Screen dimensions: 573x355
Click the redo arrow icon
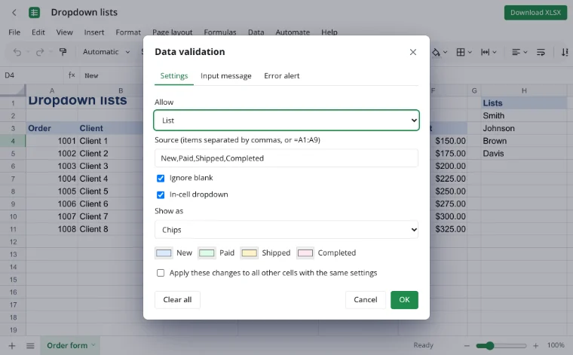[x=39, y=52]
